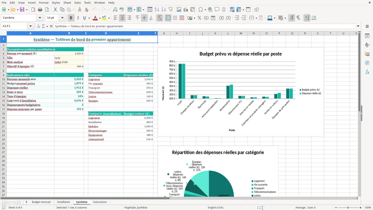Image resolution: width=373 pixels, height=210 pixels.
Task: Apply the yellow background color swatch
Action: [104, 18]
